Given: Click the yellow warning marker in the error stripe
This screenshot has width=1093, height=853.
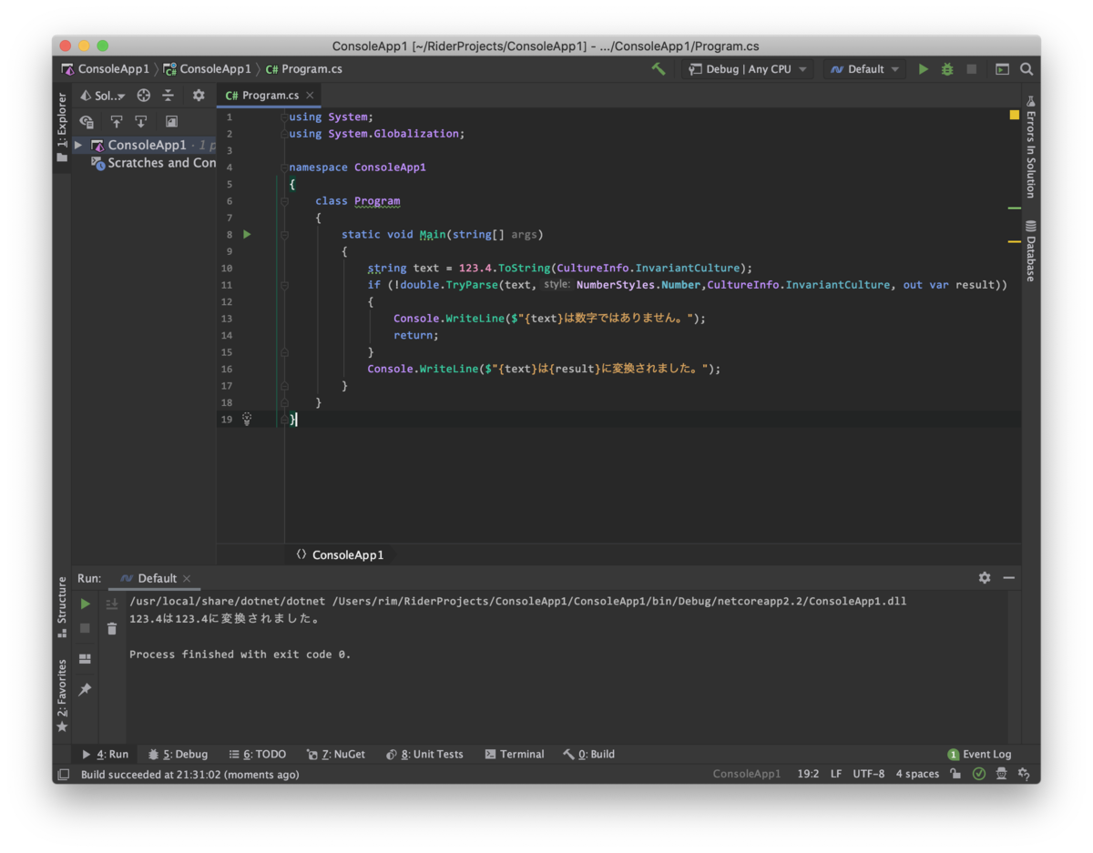Looking at the screenshot, I should click(x=1014, y=242).
